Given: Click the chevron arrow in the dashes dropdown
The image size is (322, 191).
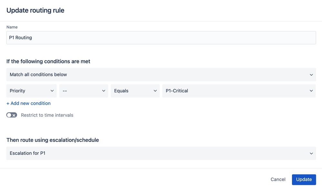Looking at the screenshot, I should [x=104, y=91].
